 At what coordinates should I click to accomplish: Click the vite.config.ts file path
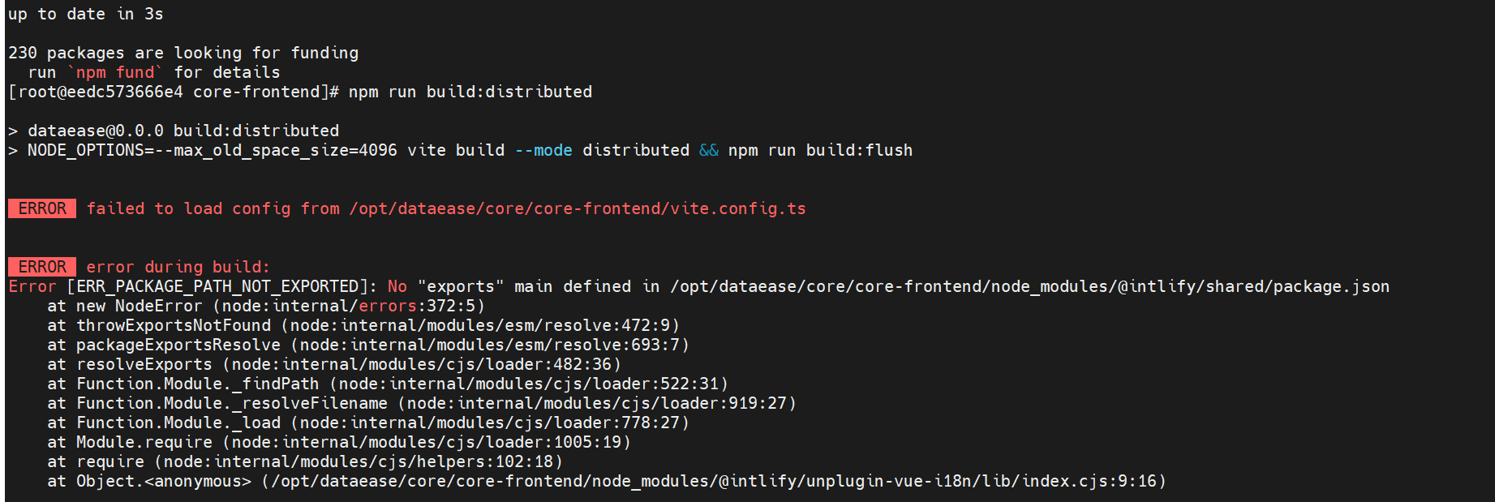(578, 208)
